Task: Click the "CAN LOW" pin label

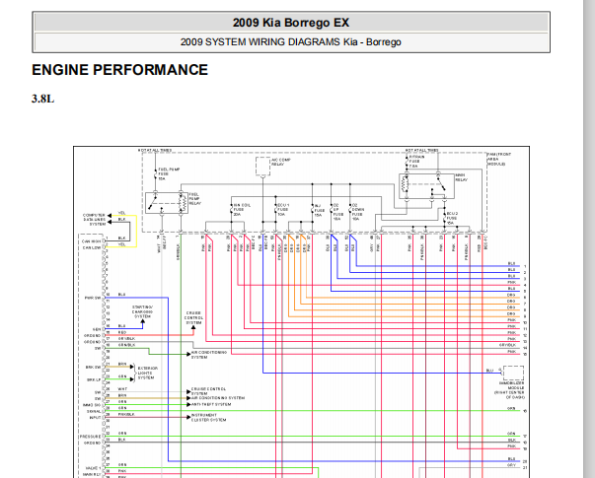Action: pos(91,247)
